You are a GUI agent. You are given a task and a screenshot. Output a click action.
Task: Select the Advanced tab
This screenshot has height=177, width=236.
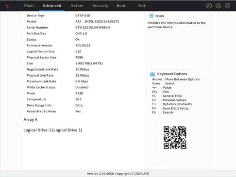[x=52, y=6]
